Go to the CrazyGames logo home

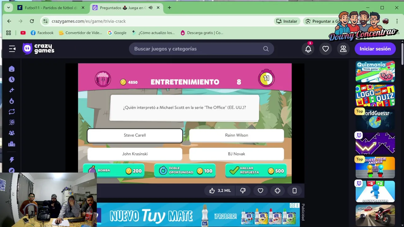pyautogui.click(x=39, y=49)
